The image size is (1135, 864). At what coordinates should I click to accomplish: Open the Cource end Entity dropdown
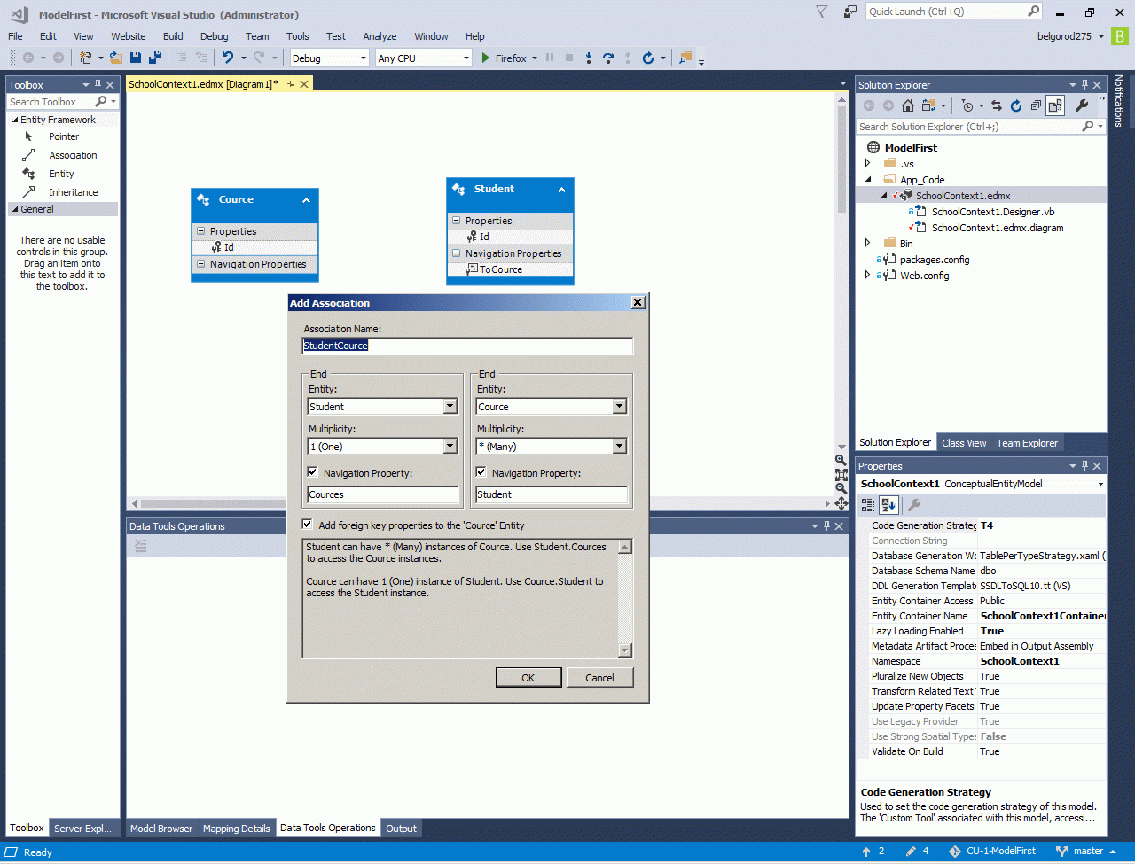pyautogui.click(x=619, y=407)
